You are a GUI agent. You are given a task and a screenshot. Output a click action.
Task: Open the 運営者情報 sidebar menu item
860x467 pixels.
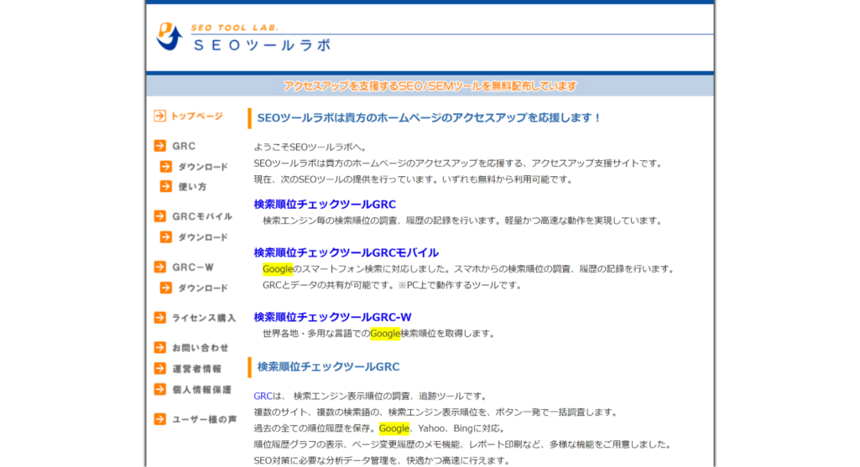[197, 369]
